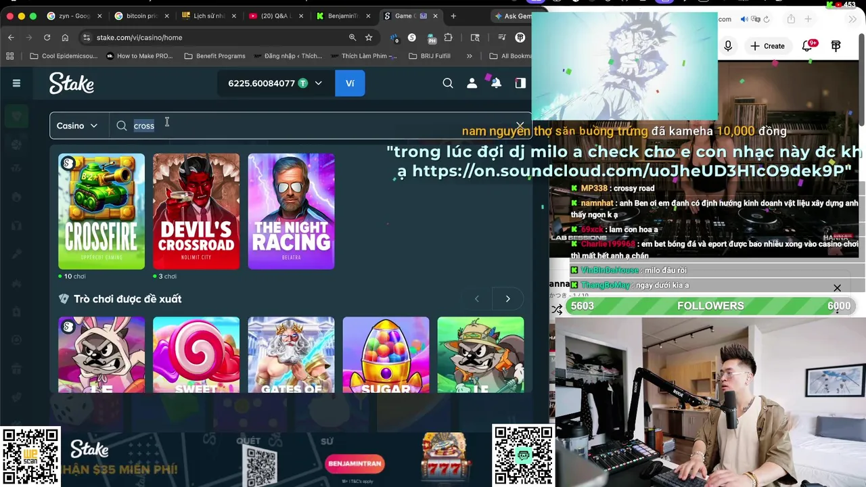Open Devil's Crossroad game thumbnail
This screenshot has width=866, height=487.
196,211
